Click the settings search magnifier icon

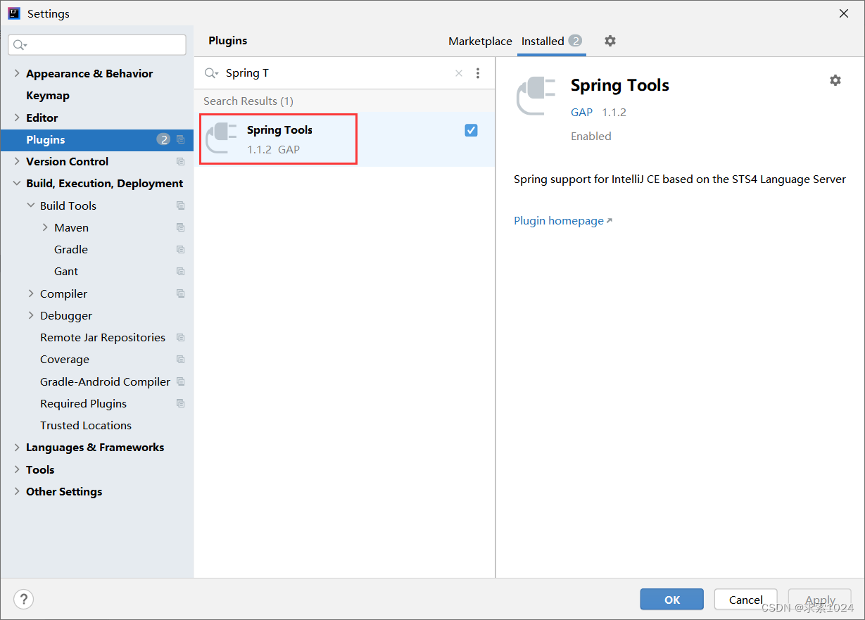(20, 45)
